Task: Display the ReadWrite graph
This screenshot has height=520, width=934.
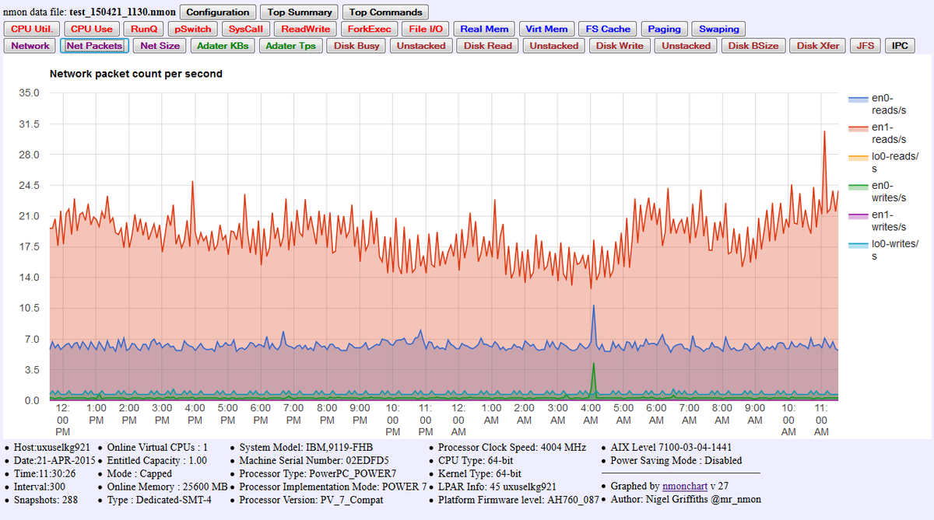Action: pos(306,29)
